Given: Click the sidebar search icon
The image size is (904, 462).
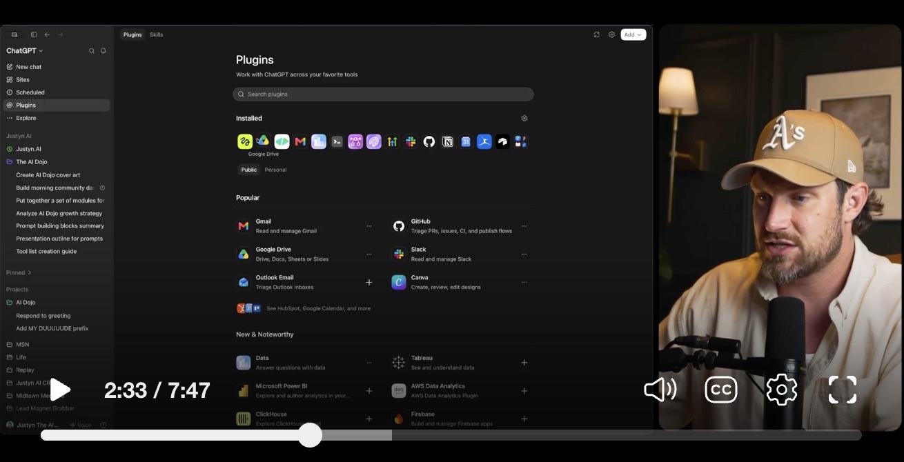Looking at the screenshot, I should coord(92,51).
